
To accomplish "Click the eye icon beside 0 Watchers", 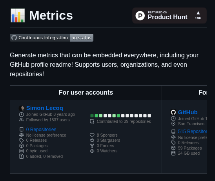I will tap(92, 151).
